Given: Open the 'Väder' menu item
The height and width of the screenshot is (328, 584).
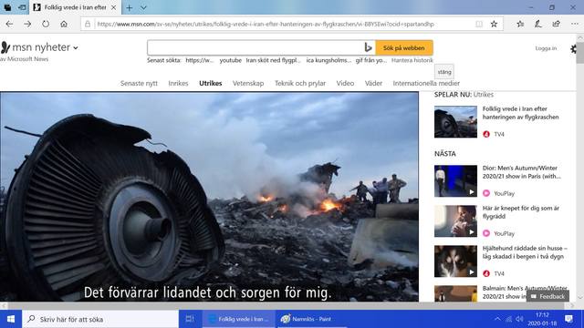Looking at the screenshot, I should click(x=373, y=83).
